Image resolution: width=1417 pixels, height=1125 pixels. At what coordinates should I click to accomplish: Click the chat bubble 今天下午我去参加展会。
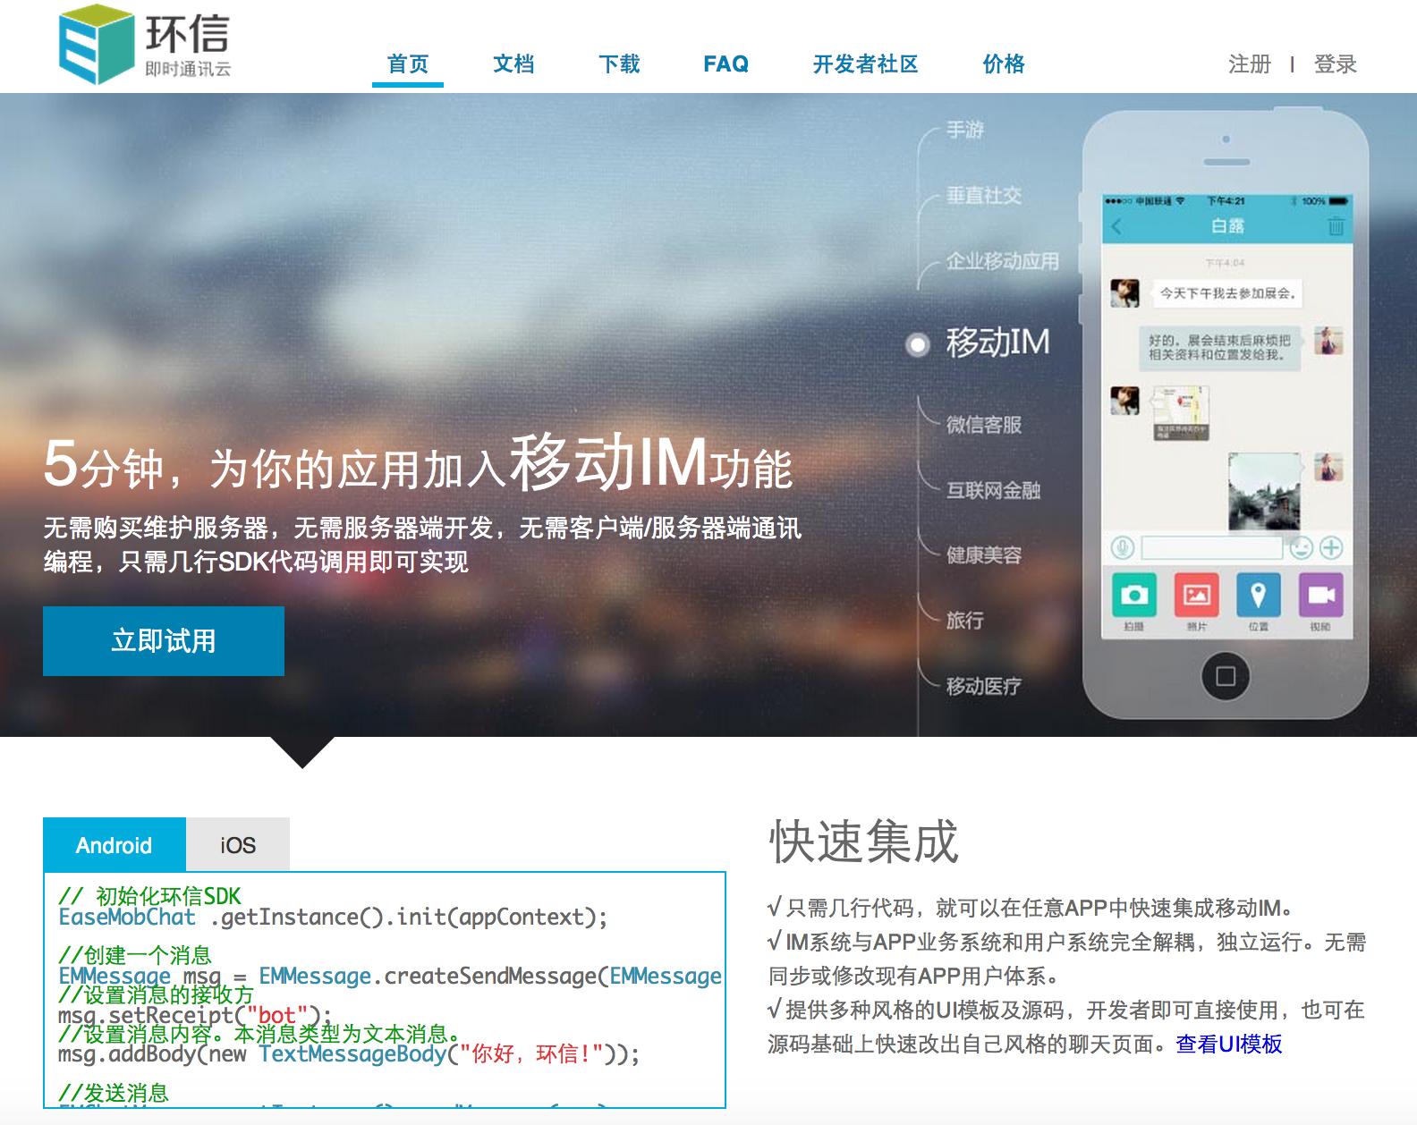tap(1227, 293)
